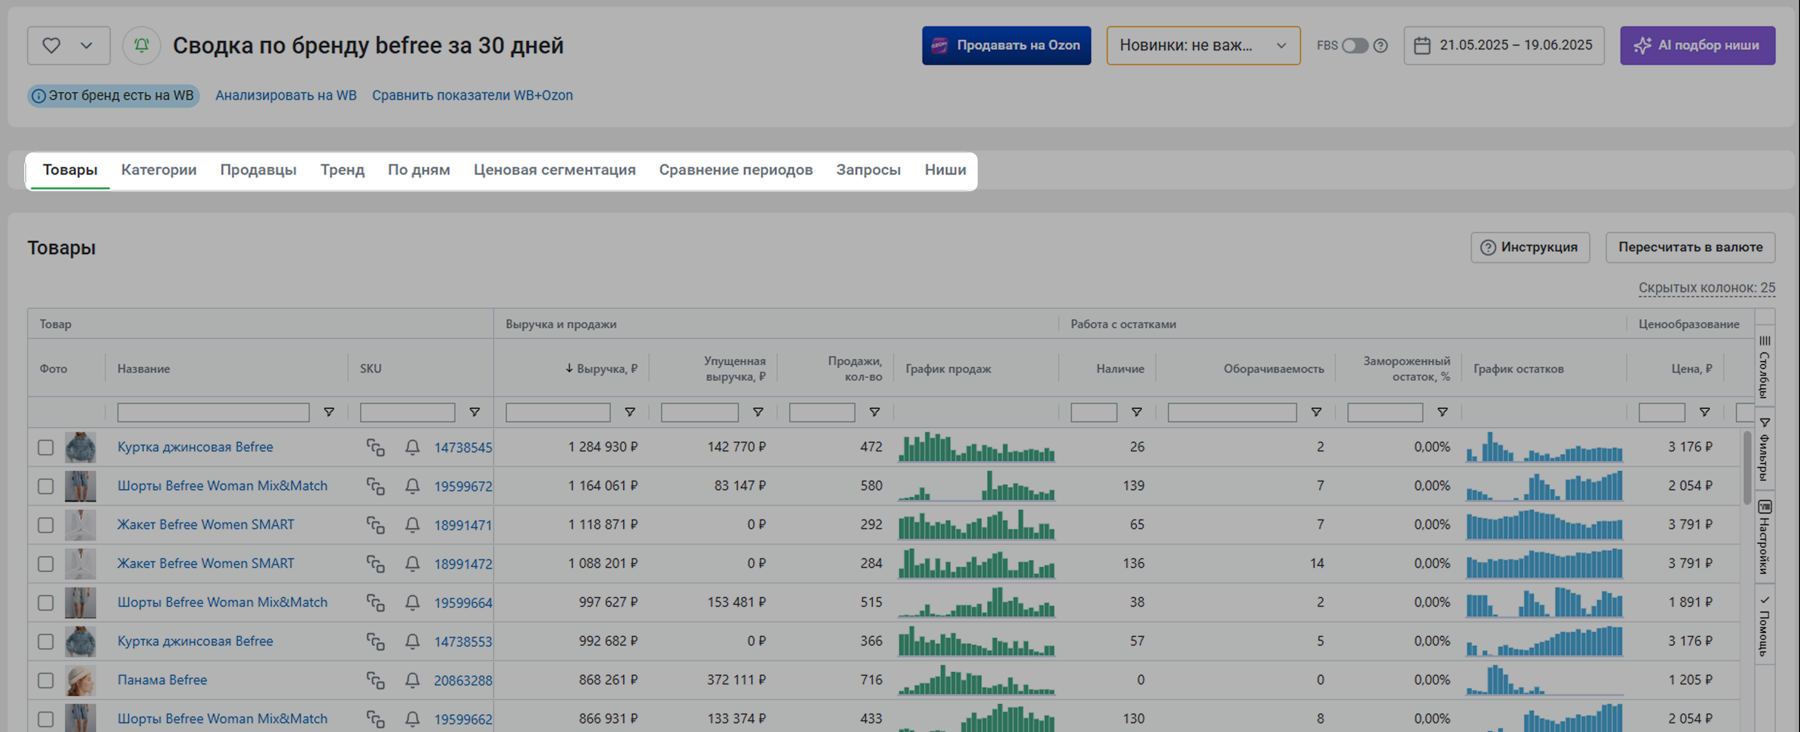
Task: Open date range picker 21.05.2025 – 19.06.2025
Action: pyautogui.click(x=1504, y=46)
